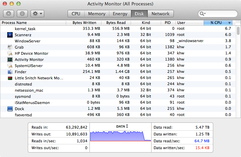Select the netsession_mac process

[118, 90]
